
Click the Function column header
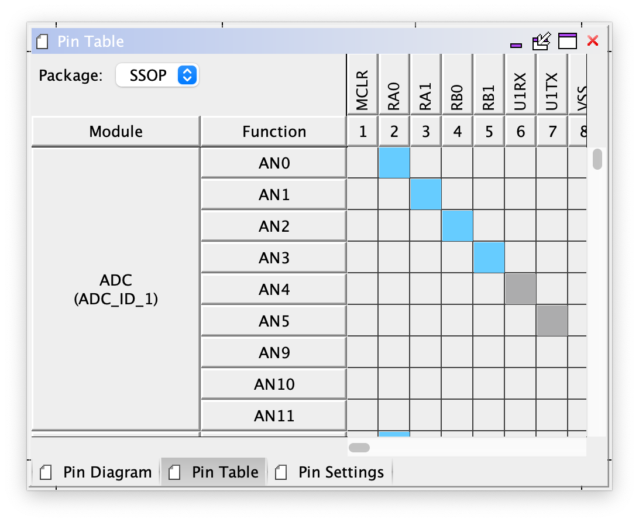(x=274, y=132)
